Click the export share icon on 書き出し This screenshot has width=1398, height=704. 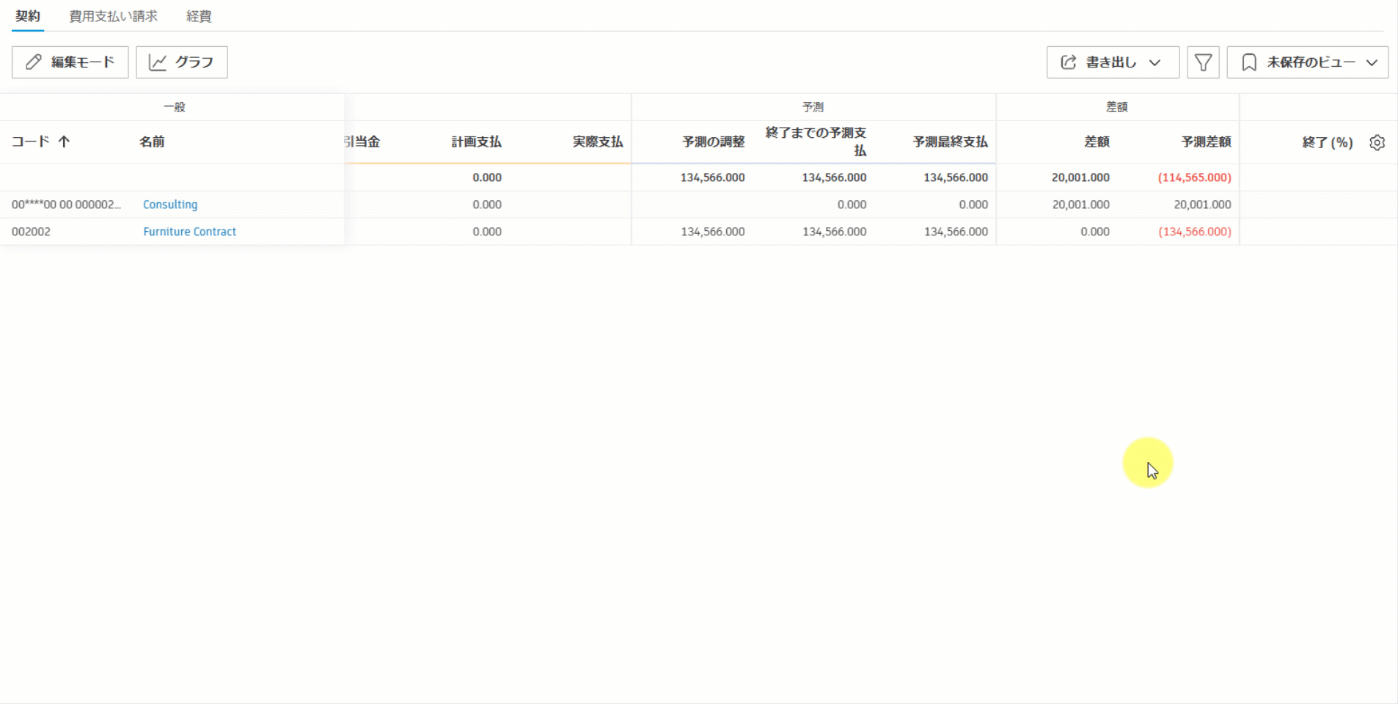click(1069, 62)
